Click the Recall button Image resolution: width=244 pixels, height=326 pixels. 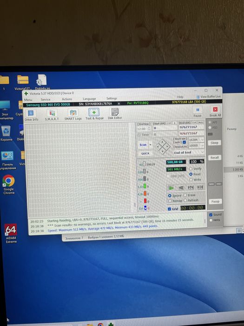click(215, 157)
